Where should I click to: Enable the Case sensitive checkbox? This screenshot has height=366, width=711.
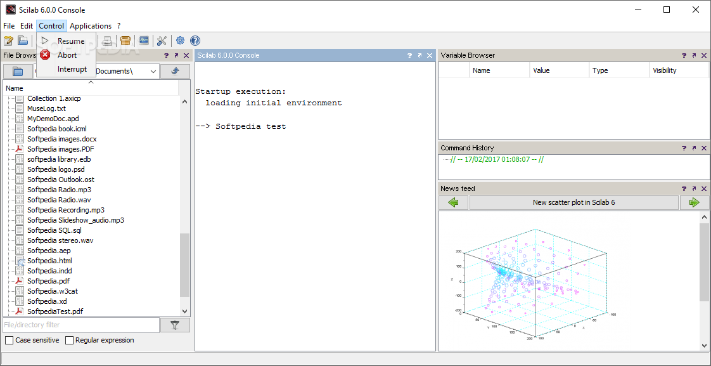pyautogui.click(x=9, y=340)
